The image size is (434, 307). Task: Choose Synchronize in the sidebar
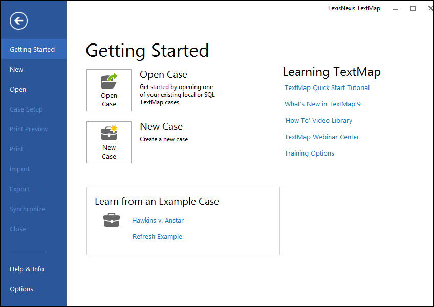tap(33, 209)
